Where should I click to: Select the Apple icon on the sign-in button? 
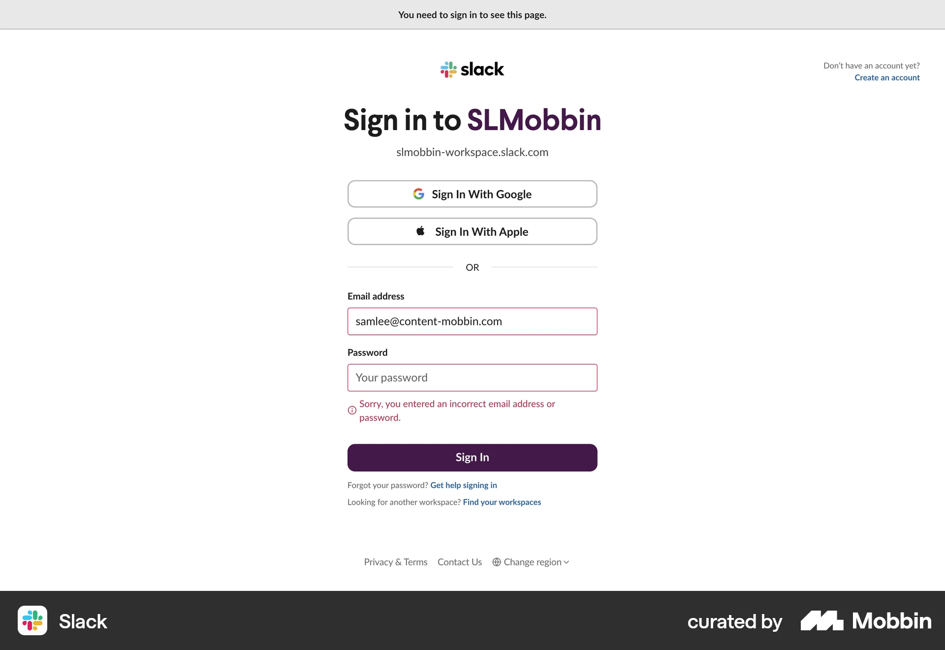(420, 231)
